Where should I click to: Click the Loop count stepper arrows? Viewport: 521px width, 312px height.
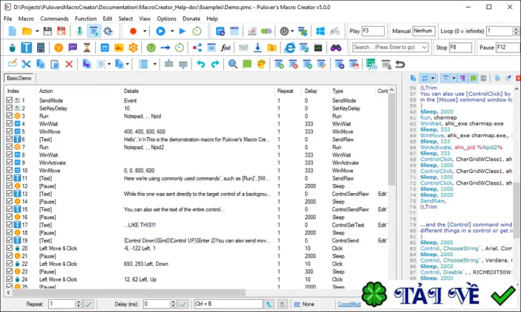pyautogui.click(x=516, y=31)
